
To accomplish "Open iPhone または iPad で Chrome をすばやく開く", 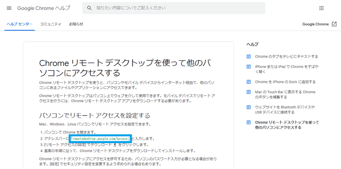I will pos(287,69).
